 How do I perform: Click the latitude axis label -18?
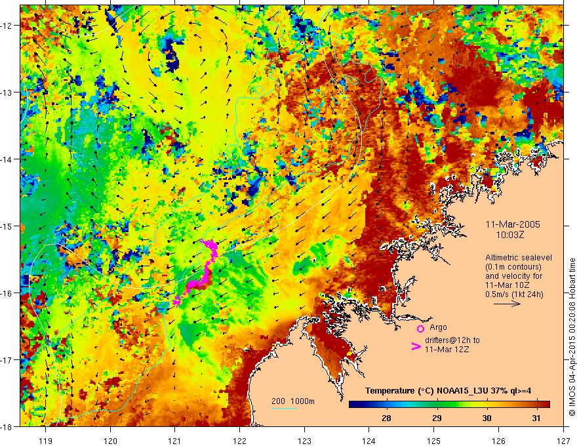[x=7, y=427]
